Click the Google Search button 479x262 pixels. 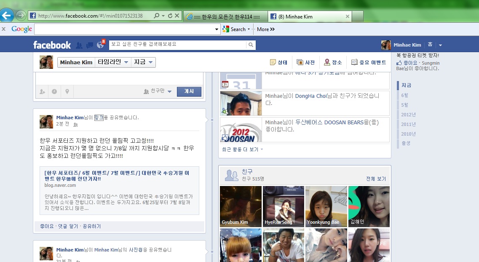click(x=234, y=29)
